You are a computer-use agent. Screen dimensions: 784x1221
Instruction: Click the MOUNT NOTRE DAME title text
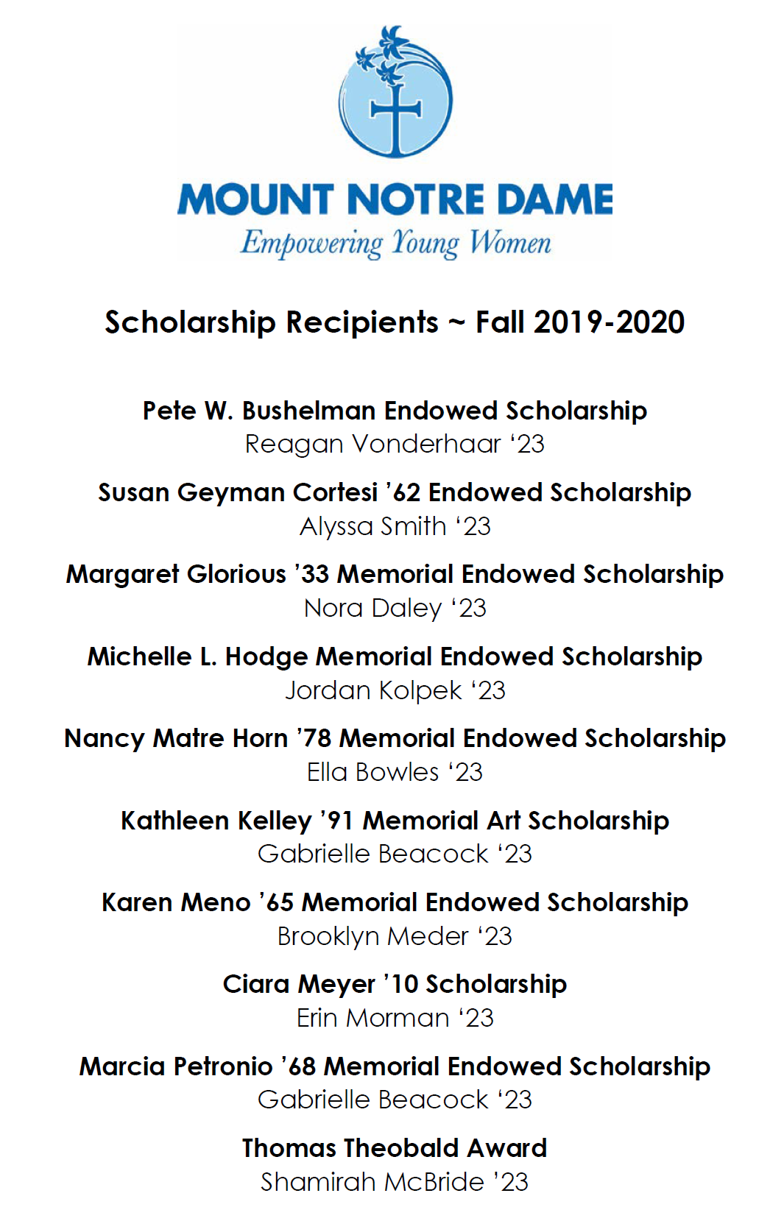coord(395,199)
